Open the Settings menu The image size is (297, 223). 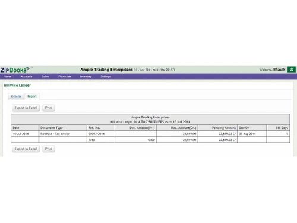(106, 76)
